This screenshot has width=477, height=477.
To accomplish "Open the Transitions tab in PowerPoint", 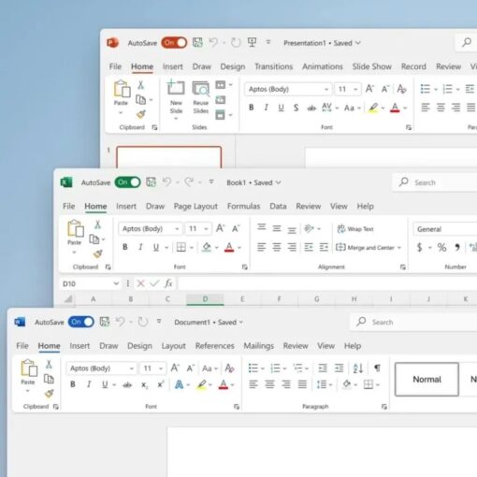I will pos(273,66).
